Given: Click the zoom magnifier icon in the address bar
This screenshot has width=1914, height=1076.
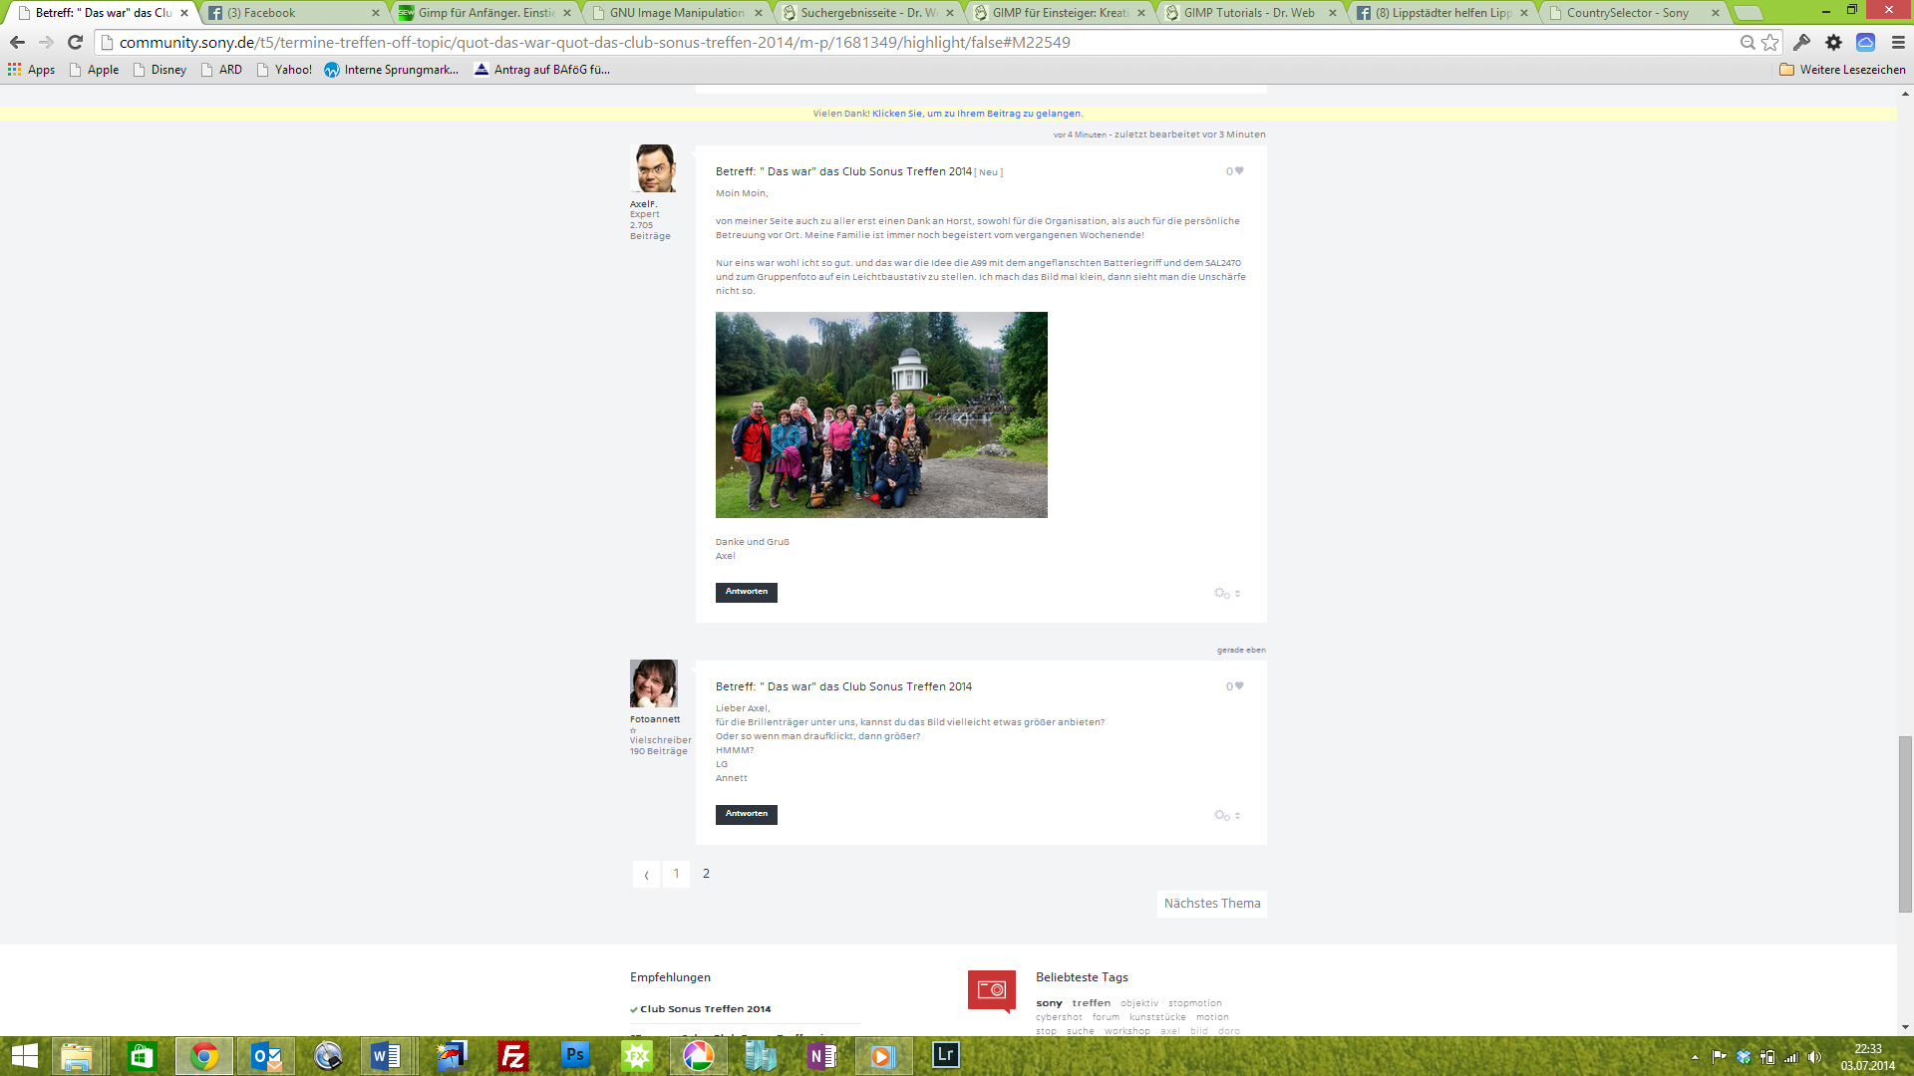Looking at the screenshot, I should tap(1748, 43).
